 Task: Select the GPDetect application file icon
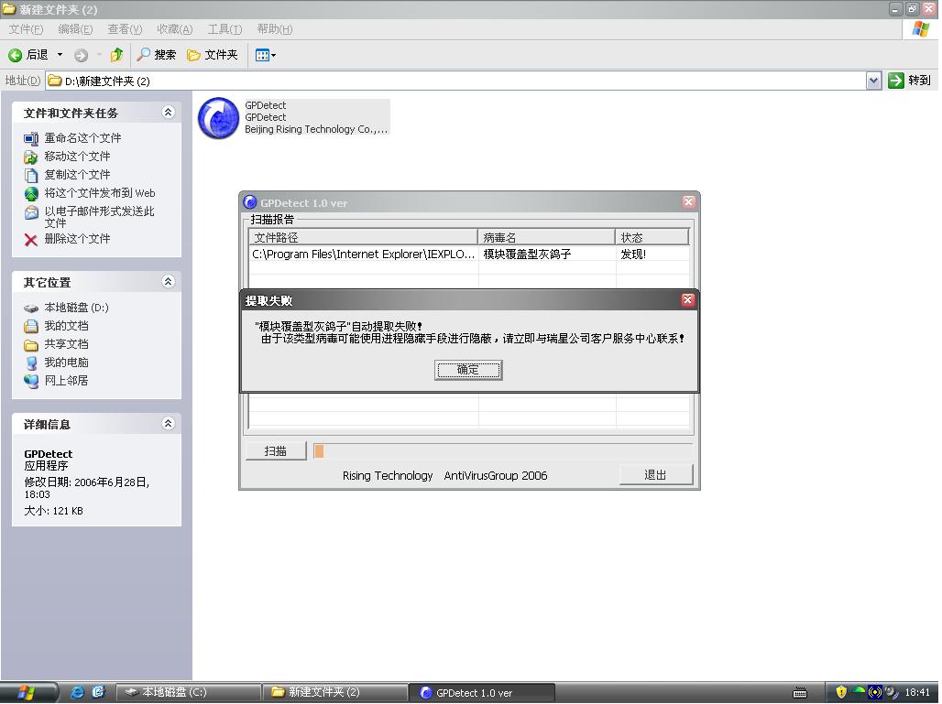[x=219, y=118]
